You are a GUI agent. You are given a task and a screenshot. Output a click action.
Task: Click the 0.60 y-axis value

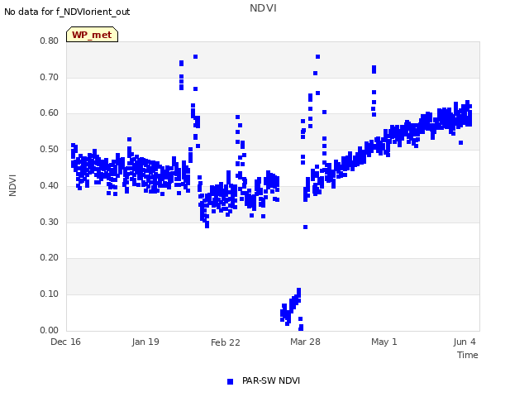pyautogui.click(x=50, y=113)
